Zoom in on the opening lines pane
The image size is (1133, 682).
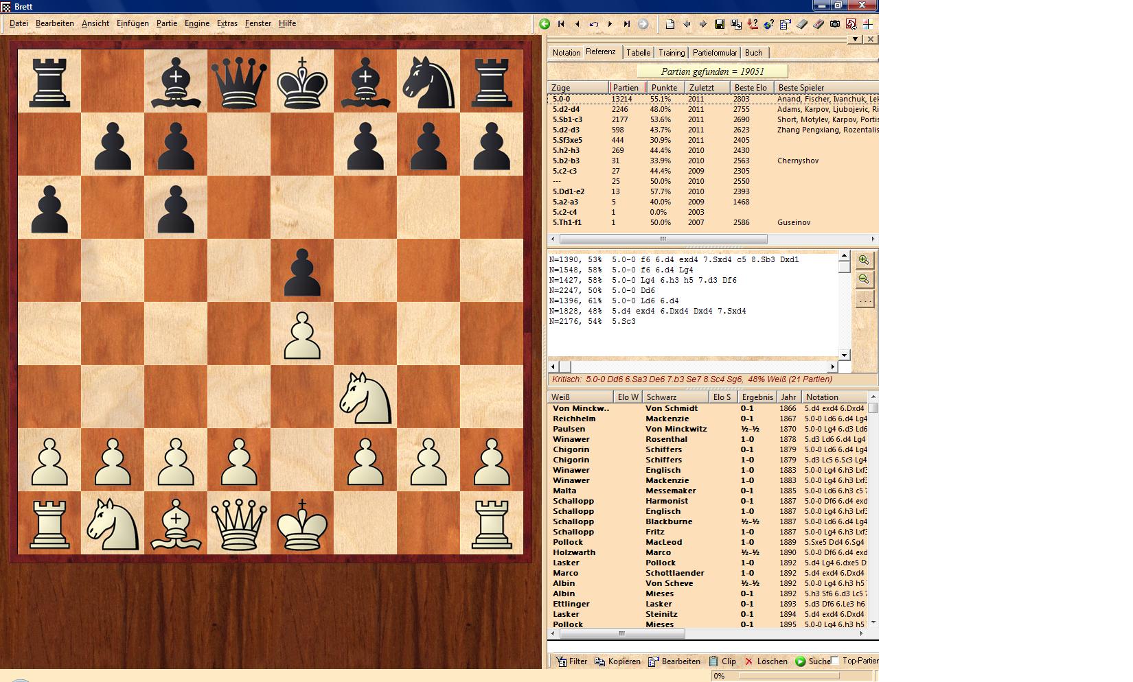864,260
